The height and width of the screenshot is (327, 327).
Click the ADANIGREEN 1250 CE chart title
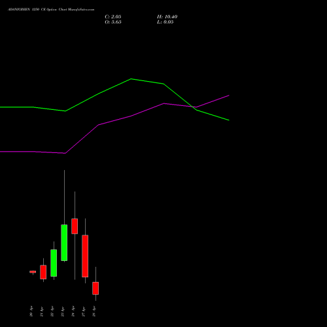point(51,10)
